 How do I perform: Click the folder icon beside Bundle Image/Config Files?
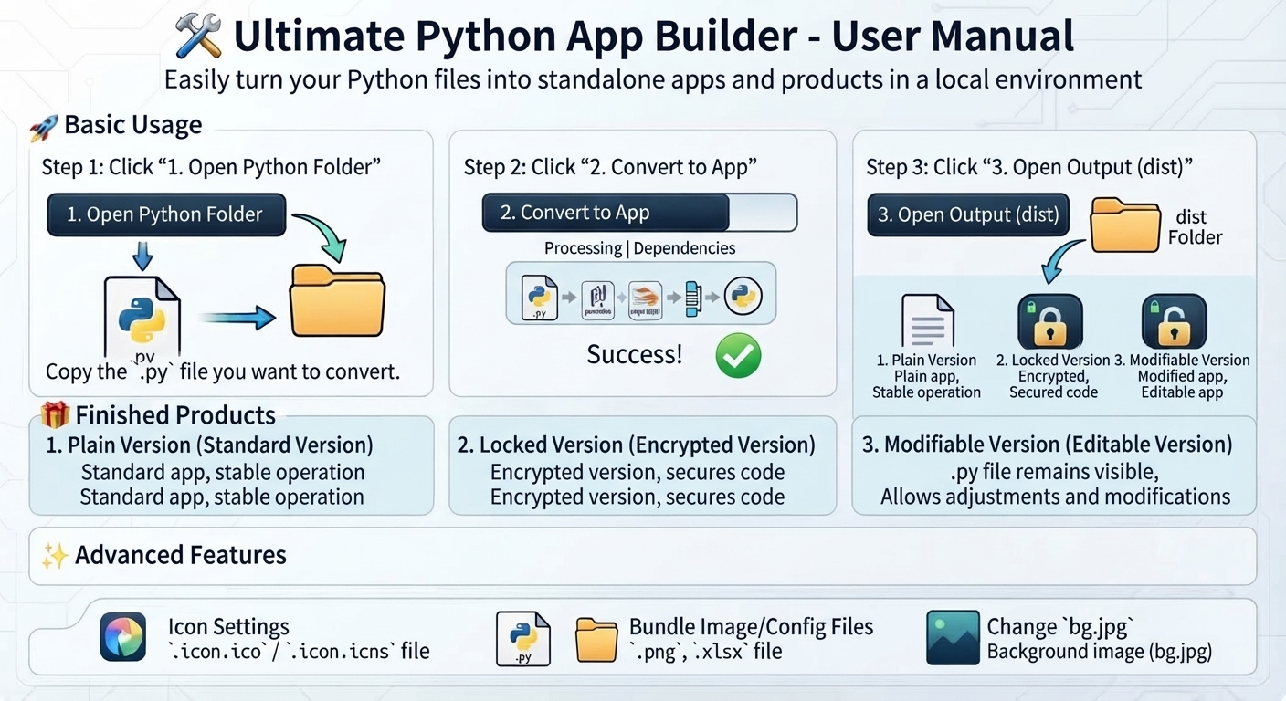(596, 640)
